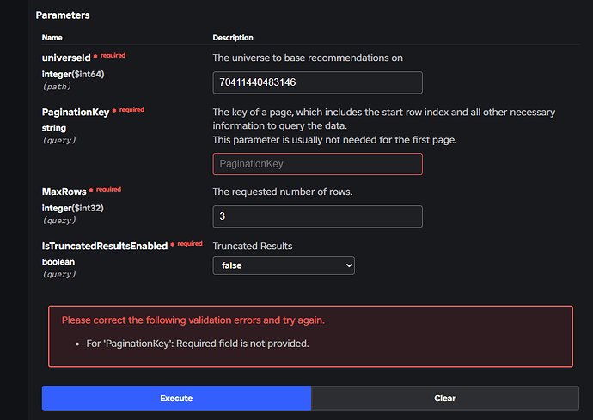593x420 pixels.
Task: Click 'The universe to base recommendations on' text
Action: pos(308,58)
